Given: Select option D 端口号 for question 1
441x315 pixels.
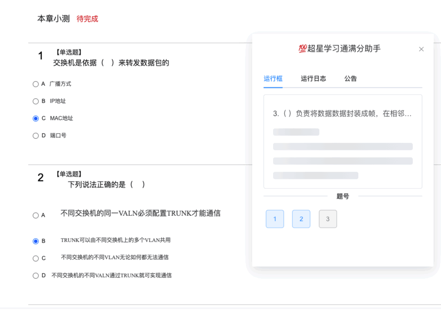Looking at the screenshot, I should [x=35, y=136].
